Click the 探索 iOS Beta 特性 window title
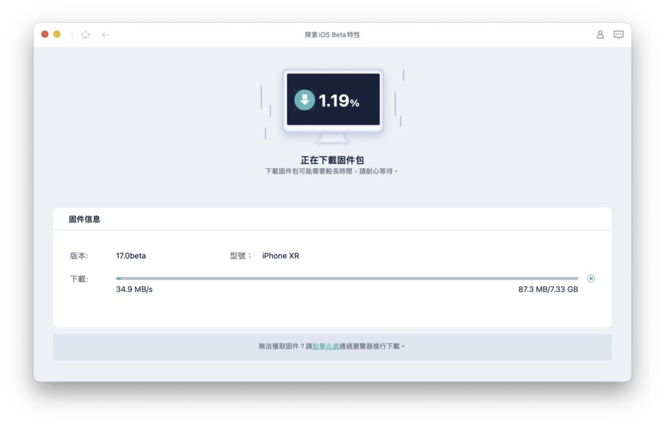665x426 pixels. [x=332, y=35]
